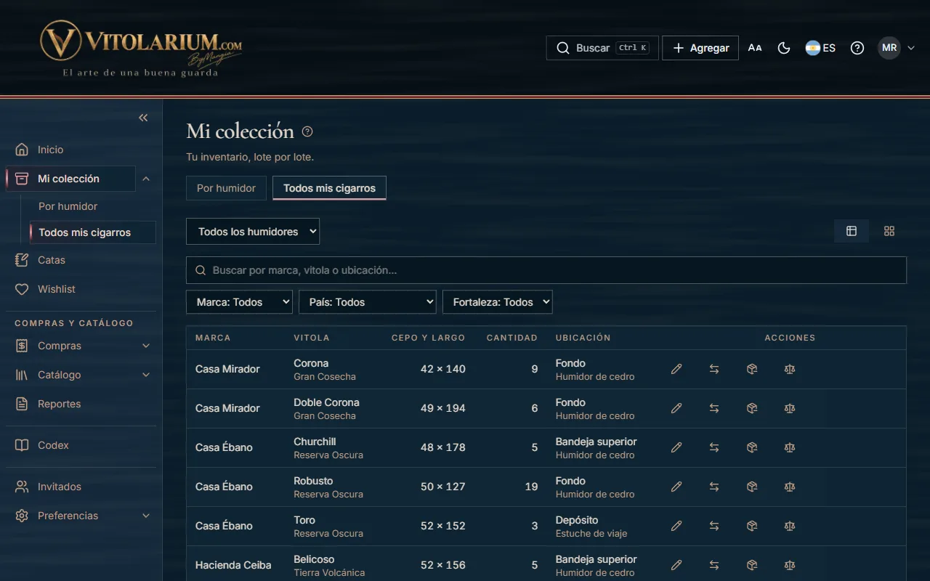Expand the Catálogo sidebar section
930x581 pixels.
click(146, 375)
